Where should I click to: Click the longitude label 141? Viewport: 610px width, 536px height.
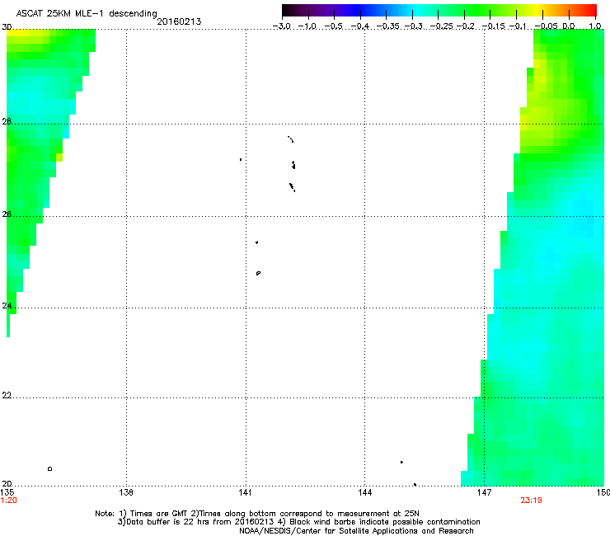pos(245,492)
